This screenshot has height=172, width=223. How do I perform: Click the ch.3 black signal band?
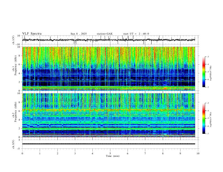(x=109, y=144)
